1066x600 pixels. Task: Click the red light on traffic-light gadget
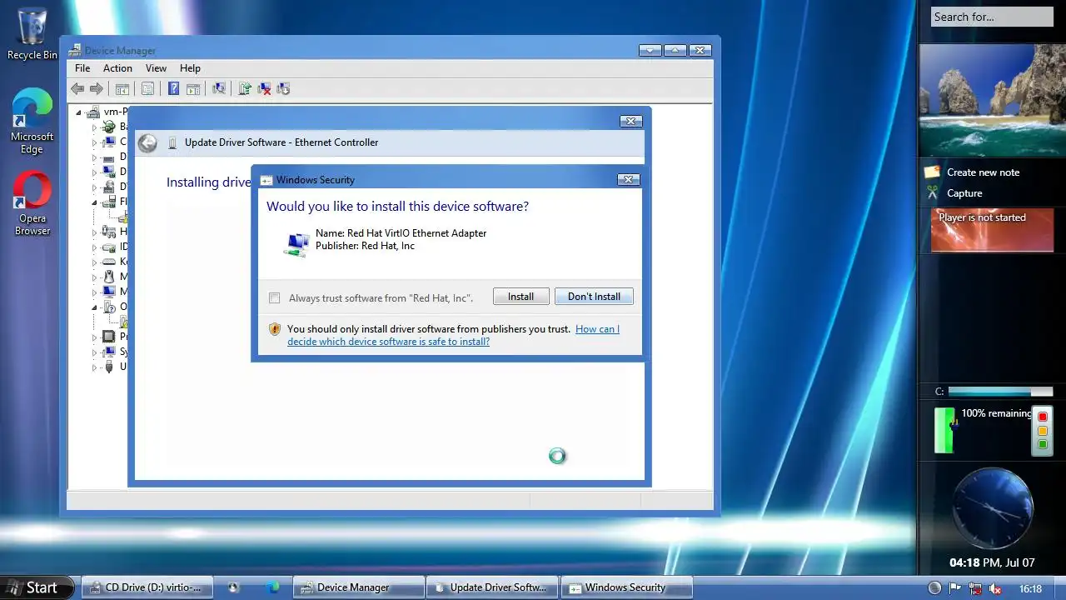point(1042,417)
